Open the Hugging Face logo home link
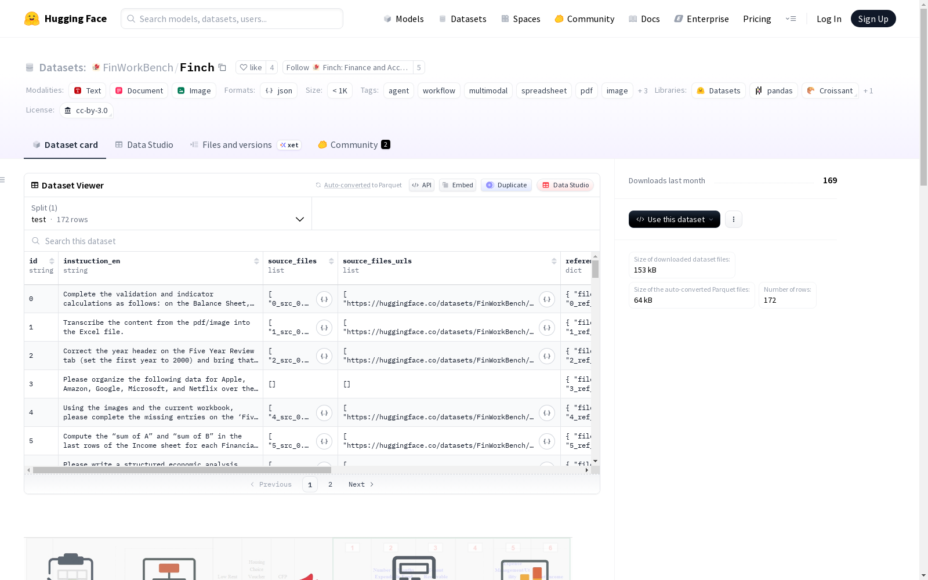The image size is (928, 580). pyautogui.click(x=66, y=19)
